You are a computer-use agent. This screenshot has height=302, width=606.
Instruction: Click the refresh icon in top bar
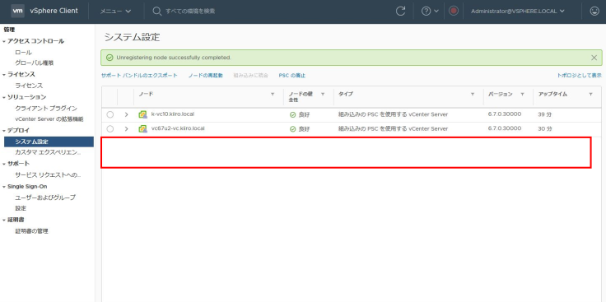point(401,12)
